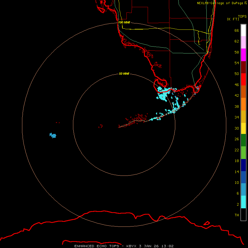Image resolution: width=248 pixels, height=248 pixels.
Task: Click the 'TOPS' legend title
Action: pos(242,16)
